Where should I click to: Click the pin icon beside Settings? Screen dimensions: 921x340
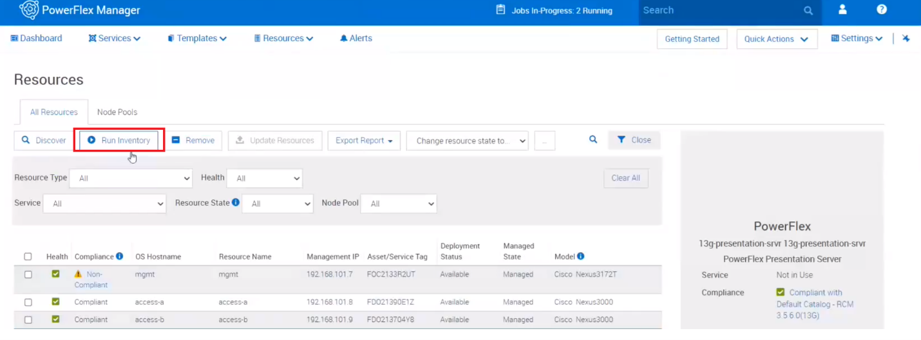906,39
